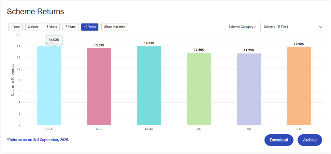Click the Kotak teal bar
Screen dimensions: 331x154
click(x=149, y=85)
